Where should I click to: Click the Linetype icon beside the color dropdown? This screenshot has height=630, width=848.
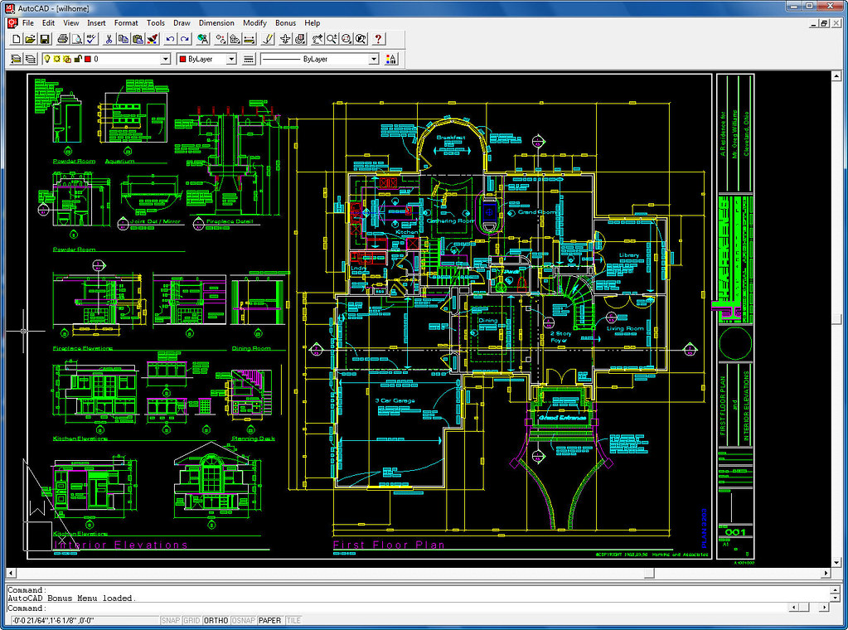(248, 60)
